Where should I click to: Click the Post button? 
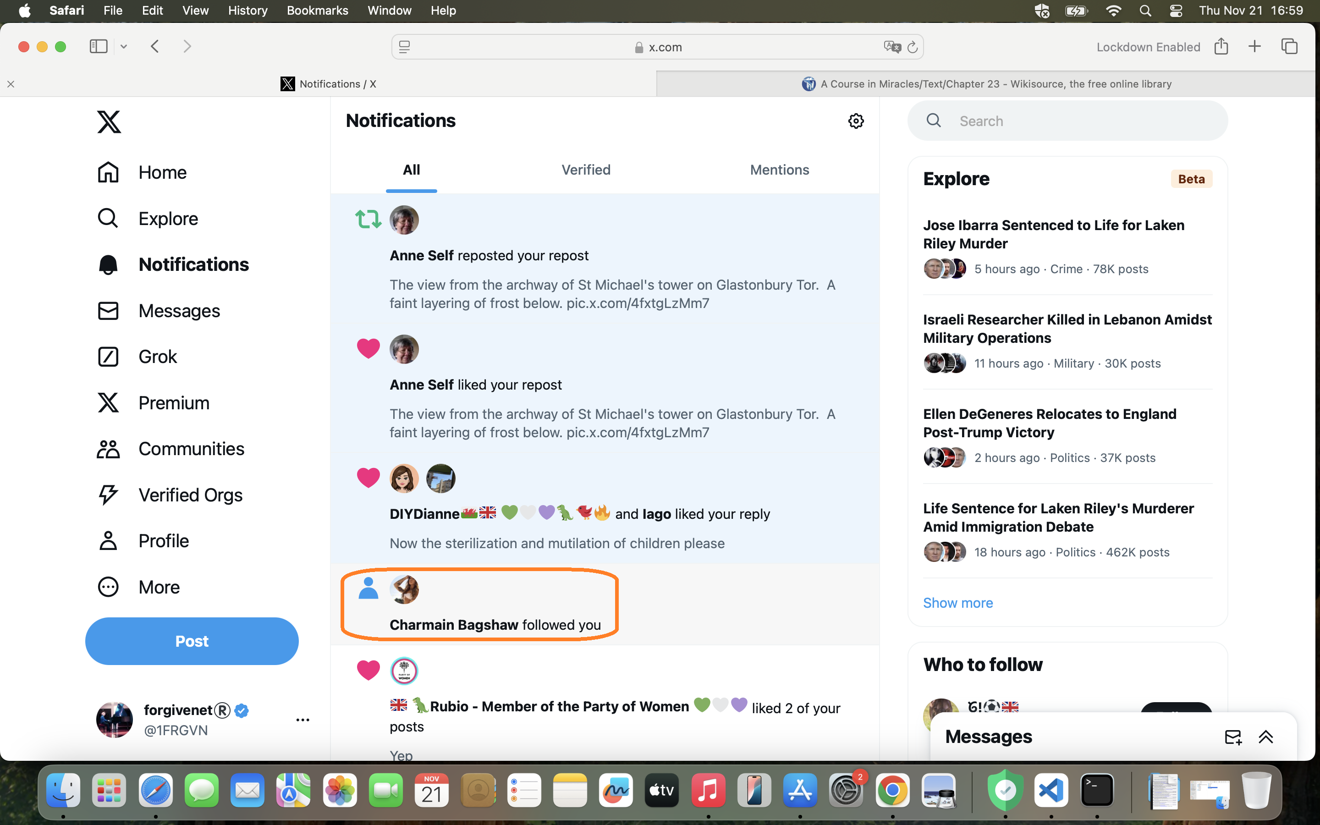point(192,641)
